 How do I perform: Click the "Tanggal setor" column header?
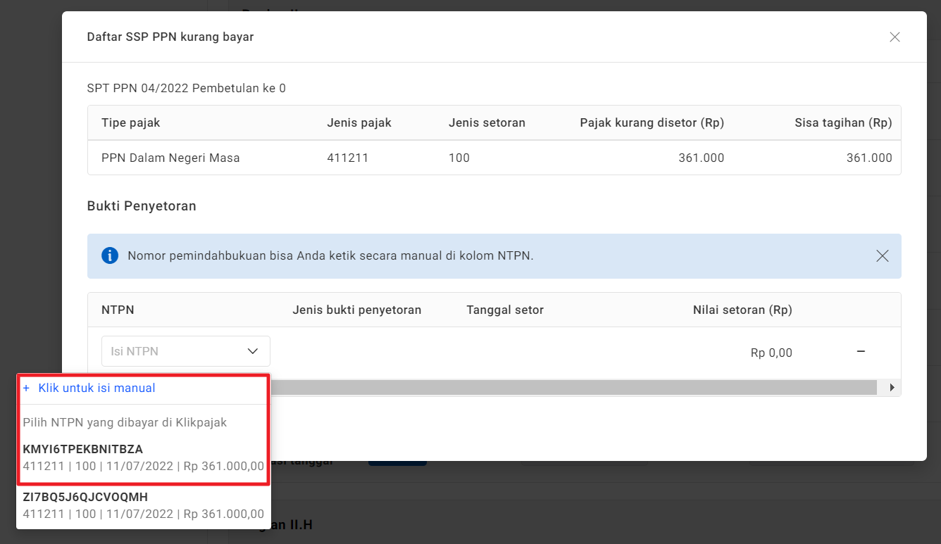pyautogui.click(x=505, y=310)
